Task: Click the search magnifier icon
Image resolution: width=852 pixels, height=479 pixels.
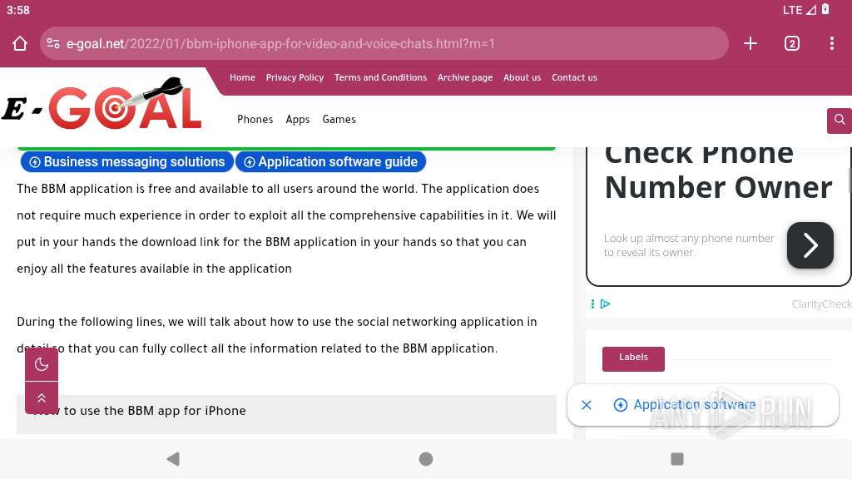Action: pyautogui.click(x=839, y=120)
